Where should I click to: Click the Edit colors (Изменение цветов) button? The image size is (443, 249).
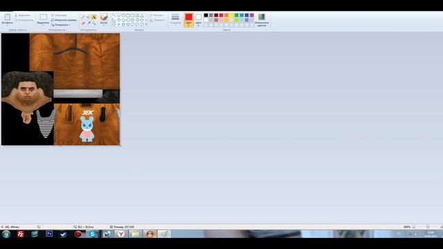(262, 20)
